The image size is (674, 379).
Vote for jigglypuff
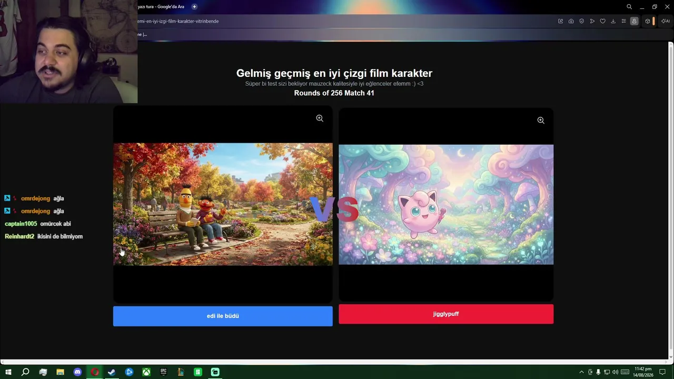446,314
